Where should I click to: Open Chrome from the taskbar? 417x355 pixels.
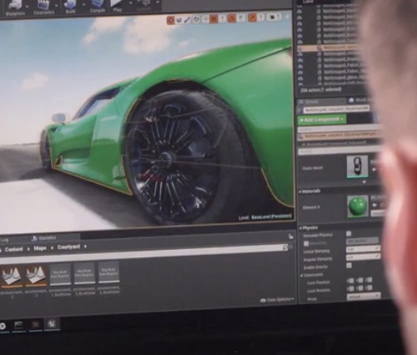point(3,326)
